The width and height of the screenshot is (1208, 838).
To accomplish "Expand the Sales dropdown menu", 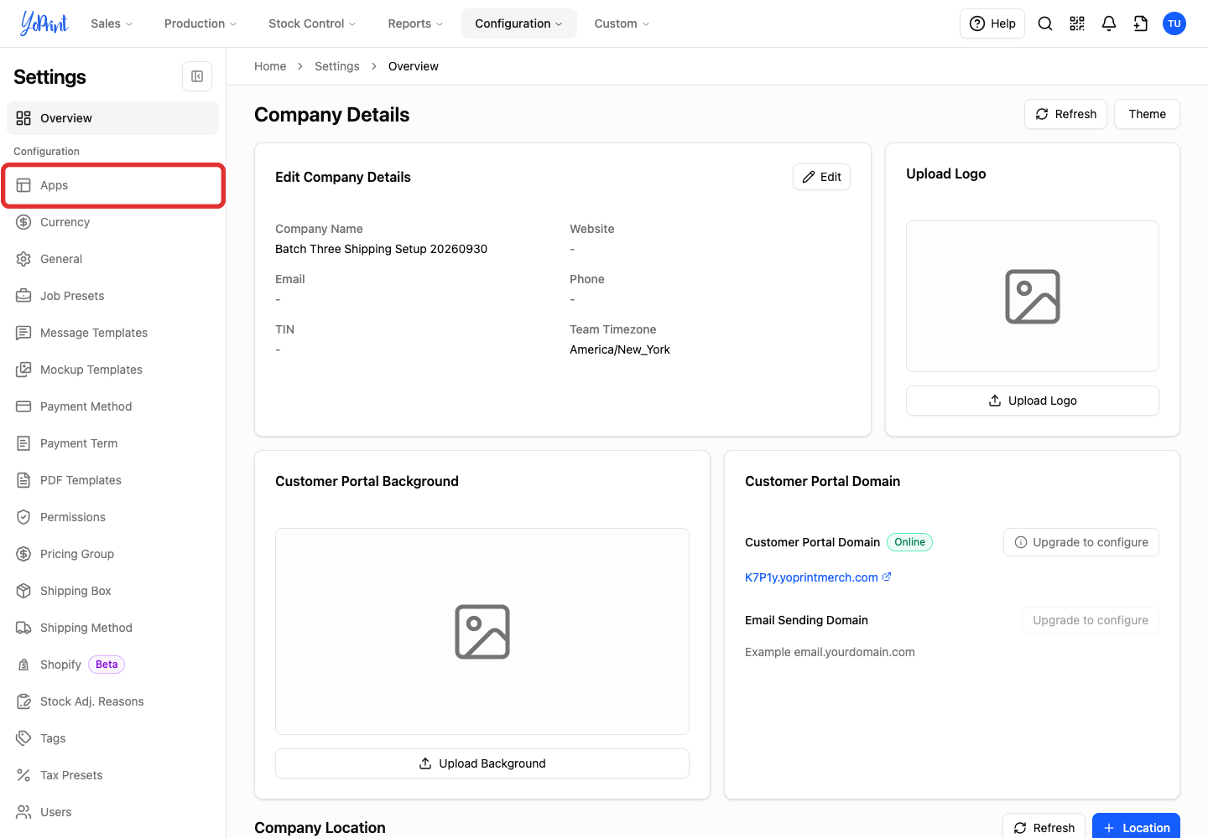I will pos(112,23).
